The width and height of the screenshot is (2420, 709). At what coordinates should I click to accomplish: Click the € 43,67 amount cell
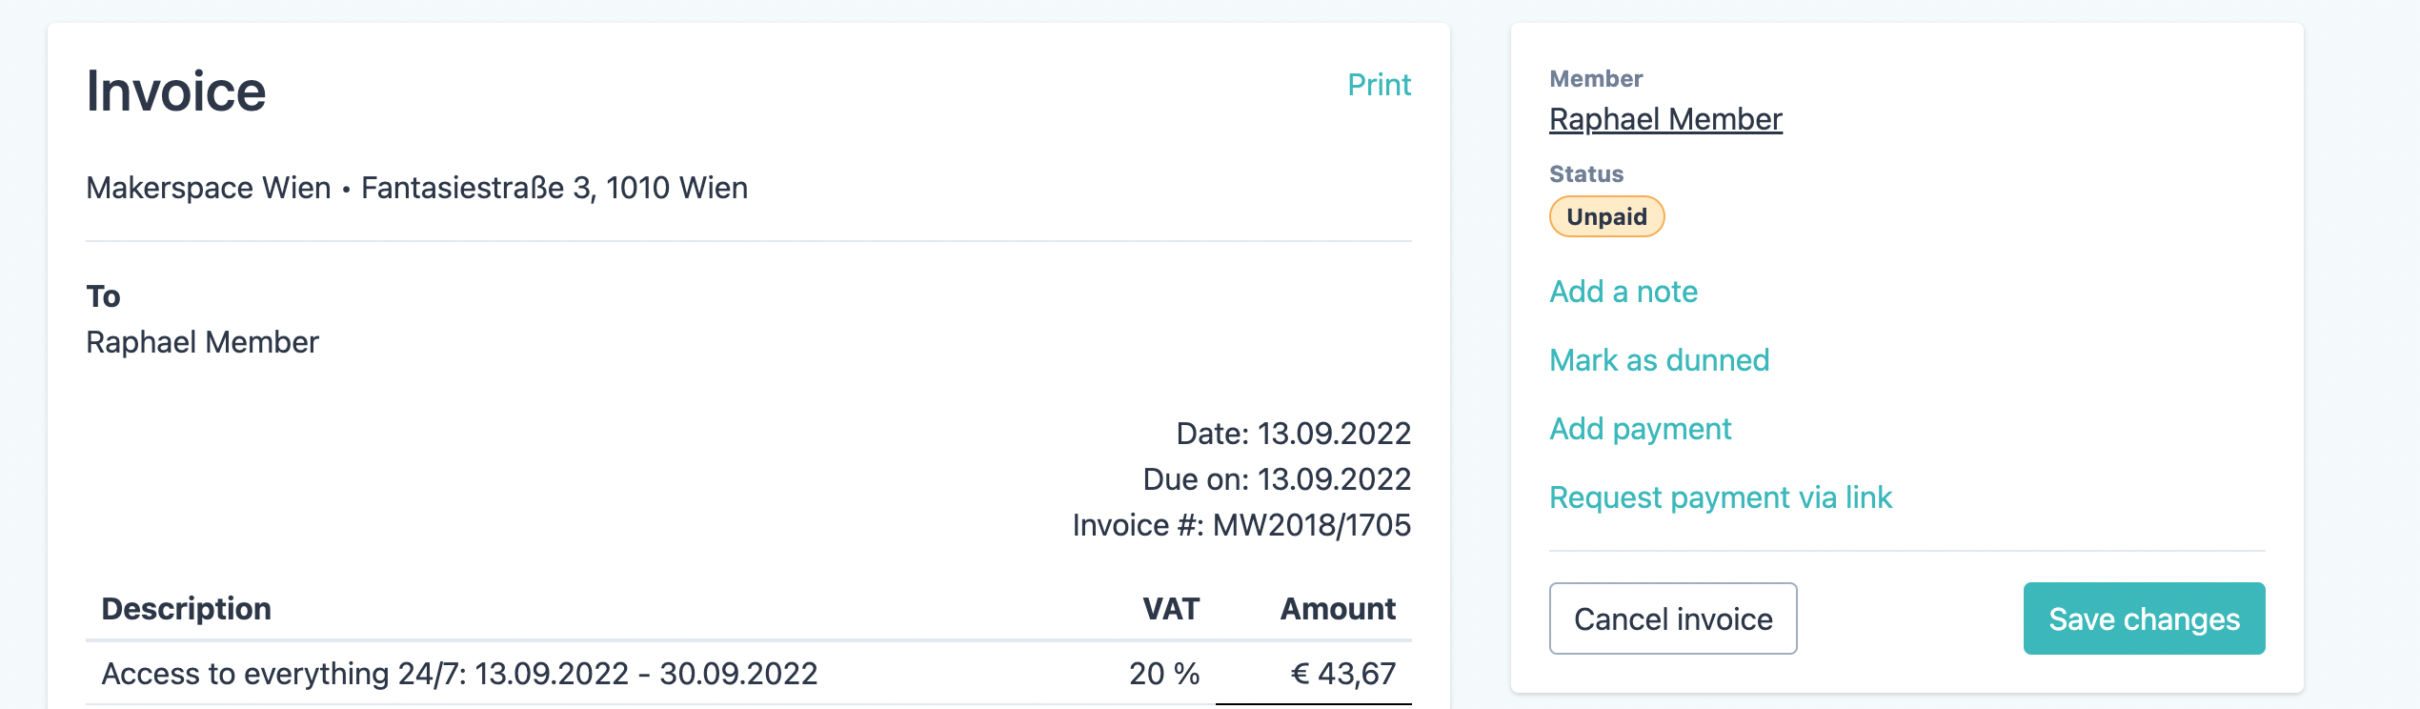point(1342,674)
